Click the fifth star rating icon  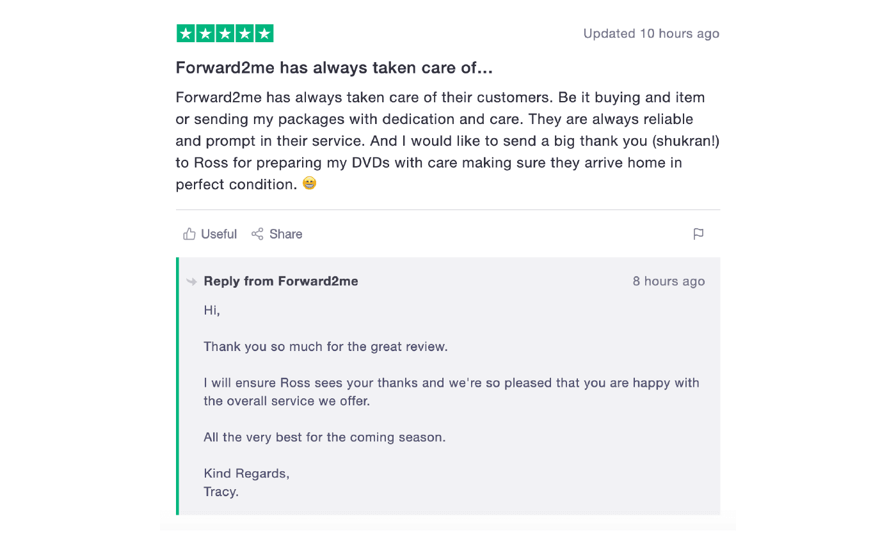coord(264,33)
